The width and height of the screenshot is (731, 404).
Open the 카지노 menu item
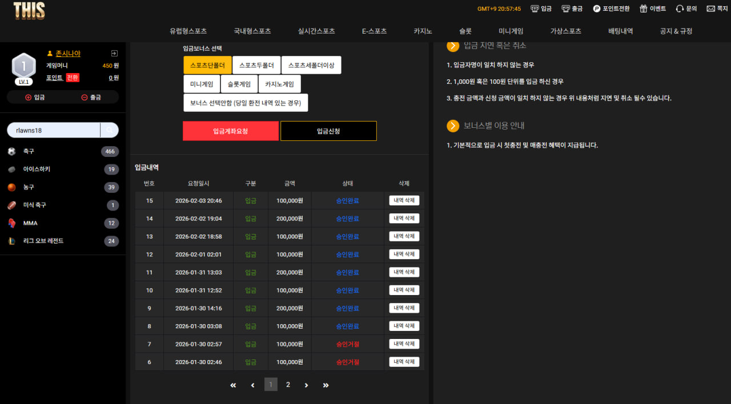pos(423,31)
